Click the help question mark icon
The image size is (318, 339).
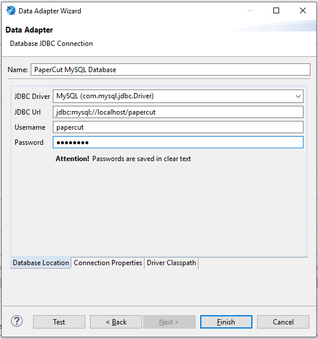click(17, 322)
